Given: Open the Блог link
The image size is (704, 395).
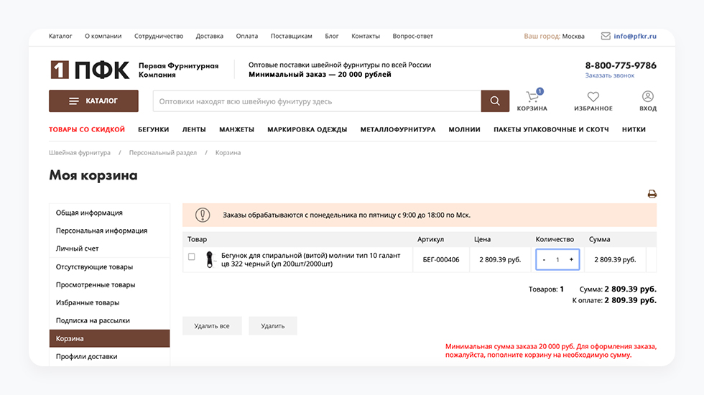Looking at the screenshot, I should click(x=332, y=36).
